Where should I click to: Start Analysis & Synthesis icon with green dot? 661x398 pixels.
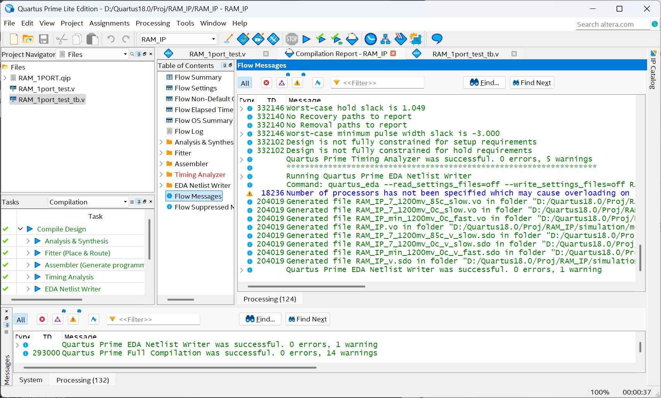tap(336, 39)
